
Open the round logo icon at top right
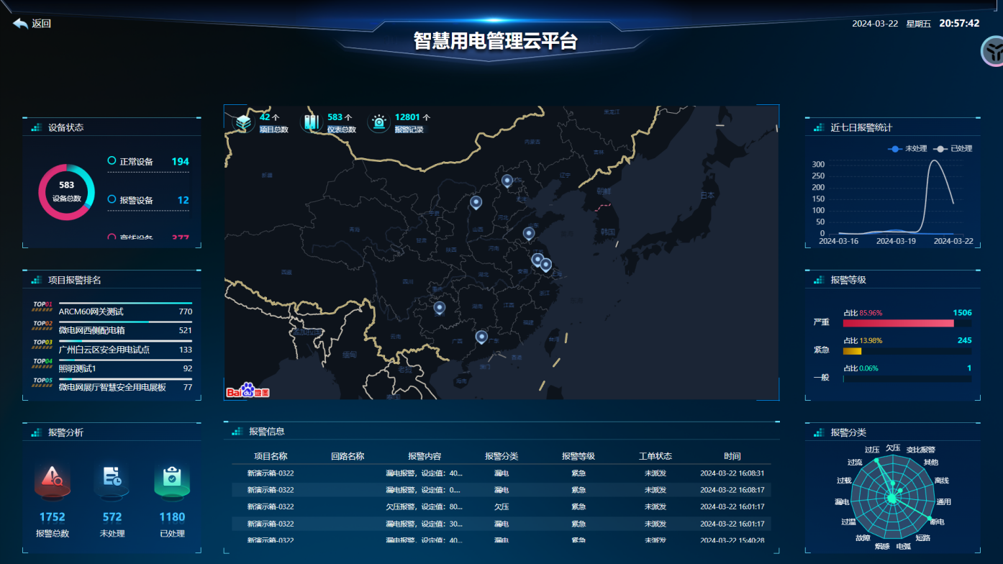(x=993, y=52)
